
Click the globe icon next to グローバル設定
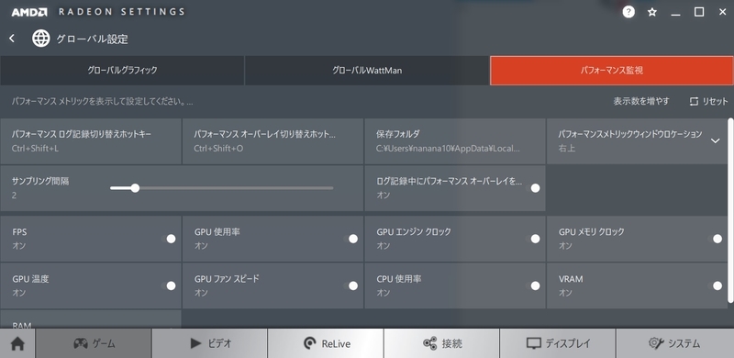tap(41, 39)
